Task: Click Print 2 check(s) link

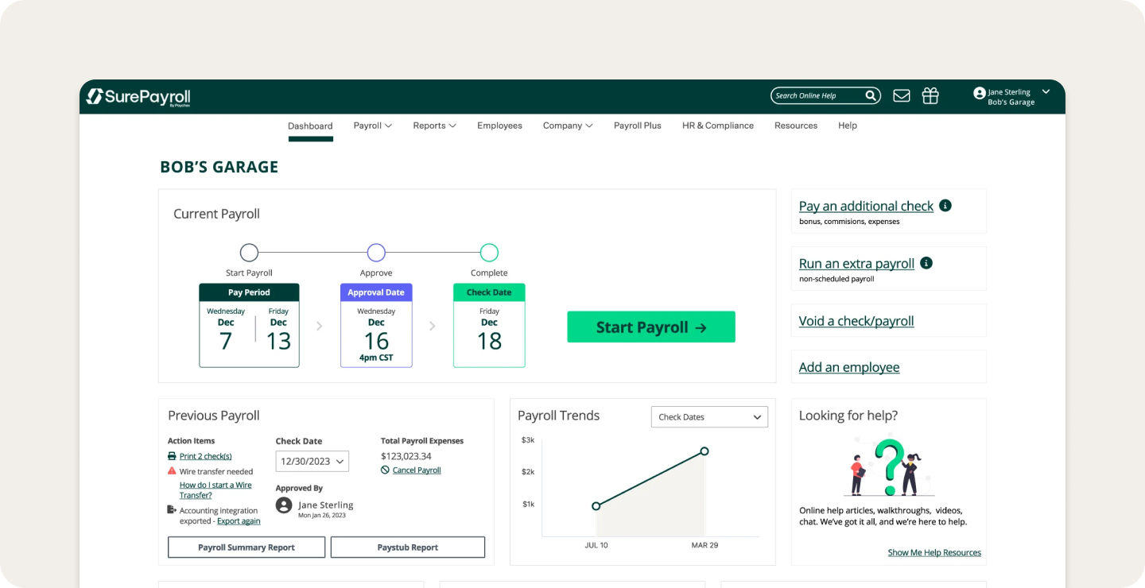Action: tap(205, 456)
